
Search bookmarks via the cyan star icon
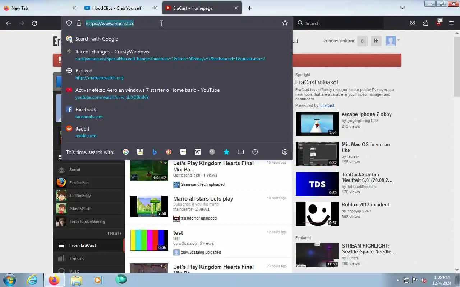[226, 152]
